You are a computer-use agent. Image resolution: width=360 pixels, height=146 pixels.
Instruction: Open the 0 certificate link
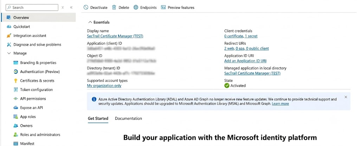pyautogui.click(x=234, y=36)
